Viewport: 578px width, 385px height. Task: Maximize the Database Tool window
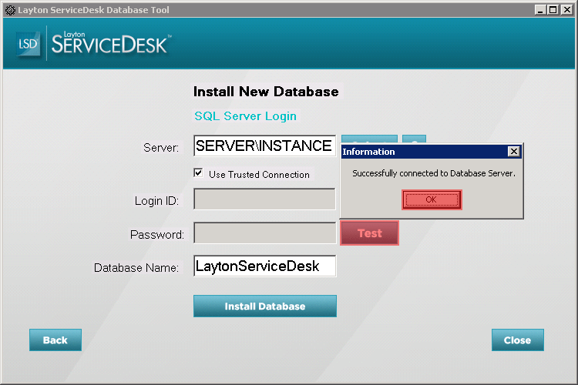click(553, 9)
